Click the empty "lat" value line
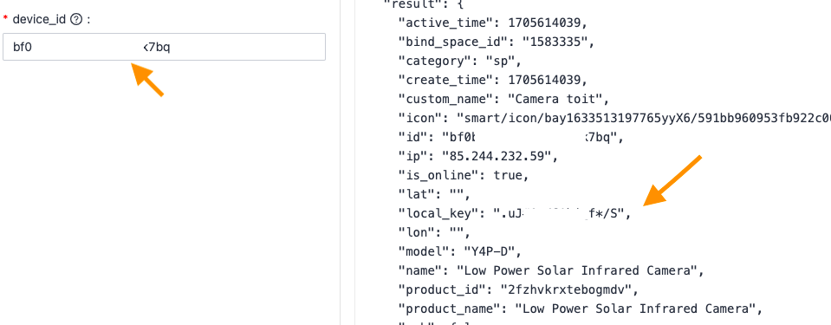The height and width of the screenshot is (325, 831). click(433, 194)
